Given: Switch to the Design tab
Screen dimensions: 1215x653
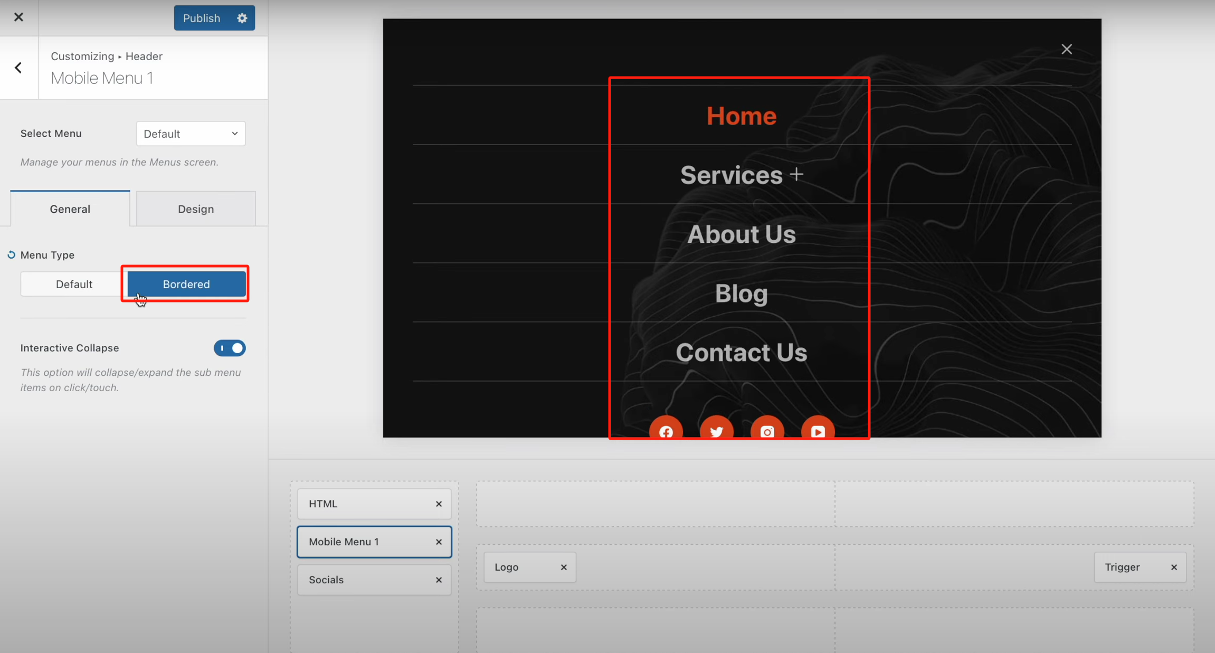Looking at the screenshot, I should click(196, 209).
